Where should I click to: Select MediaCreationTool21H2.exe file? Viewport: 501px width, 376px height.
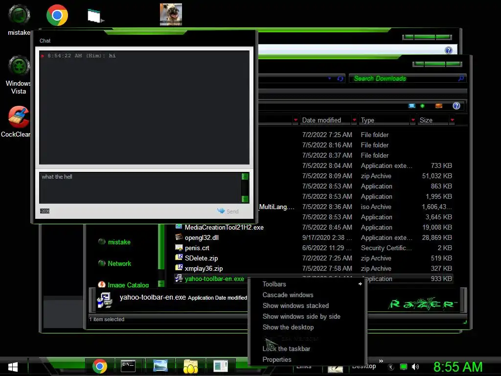(224, 227)
